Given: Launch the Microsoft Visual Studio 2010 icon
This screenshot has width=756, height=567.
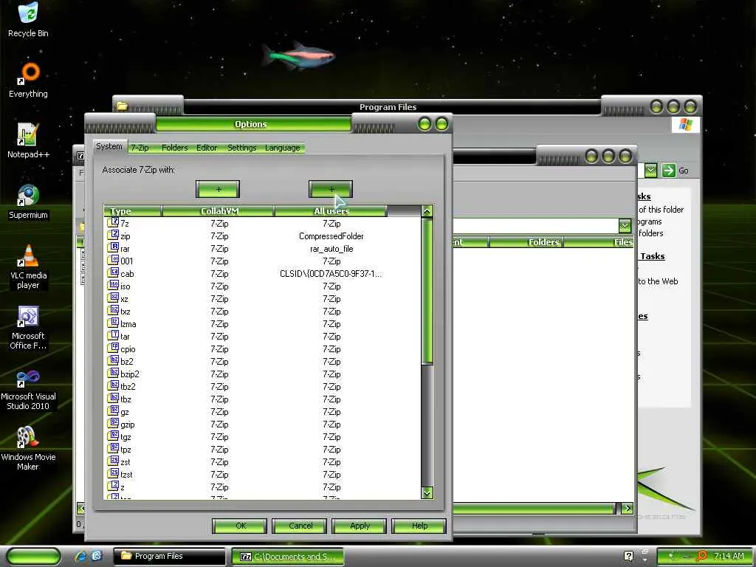Looking at the screenshot, I should click(28, 388).
